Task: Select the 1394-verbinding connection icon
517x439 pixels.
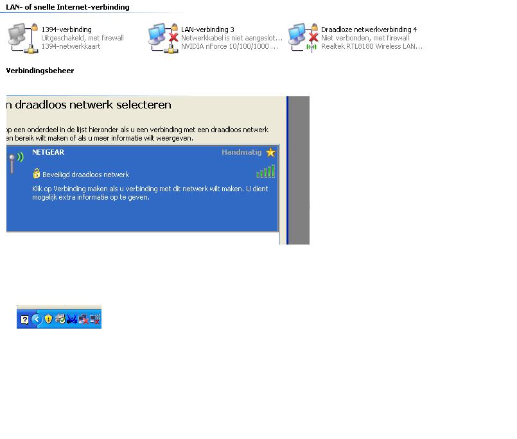Action: point(23,38)
